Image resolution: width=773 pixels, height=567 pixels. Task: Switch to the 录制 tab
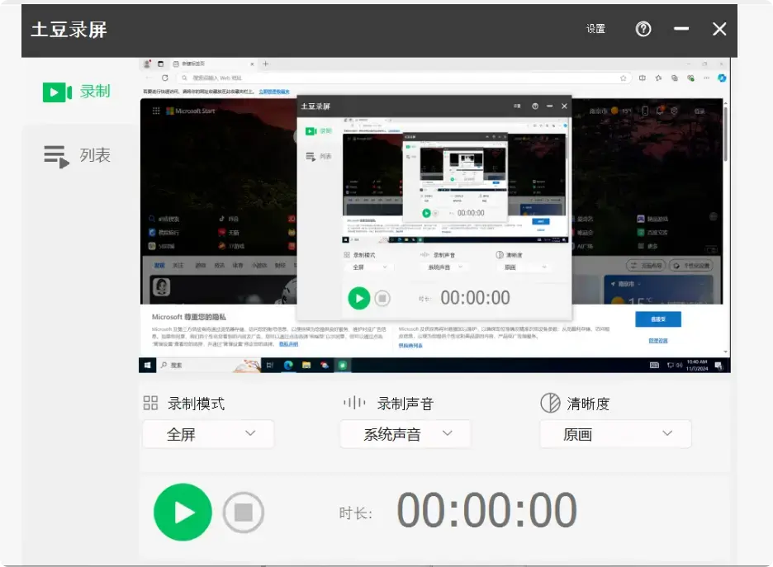click(x=78, y=91)
